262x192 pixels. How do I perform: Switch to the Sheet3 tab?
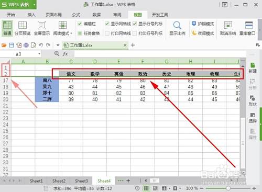click(x=81, y=181)
